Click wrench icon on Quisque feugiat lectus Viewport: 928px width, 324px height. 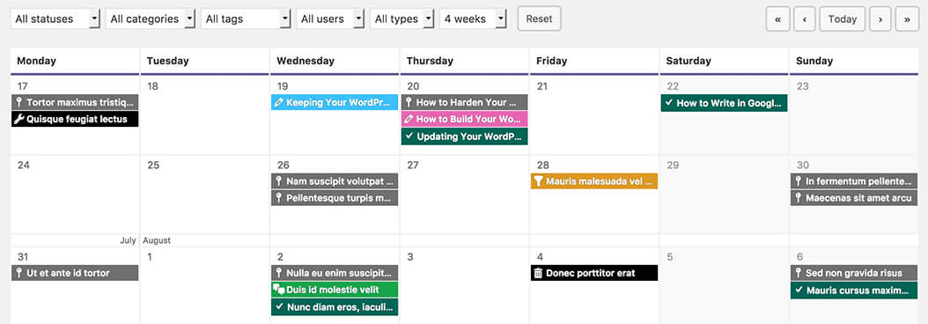[19, 119]
